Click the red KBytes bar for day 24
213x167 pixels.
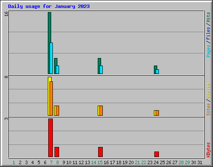156,154
